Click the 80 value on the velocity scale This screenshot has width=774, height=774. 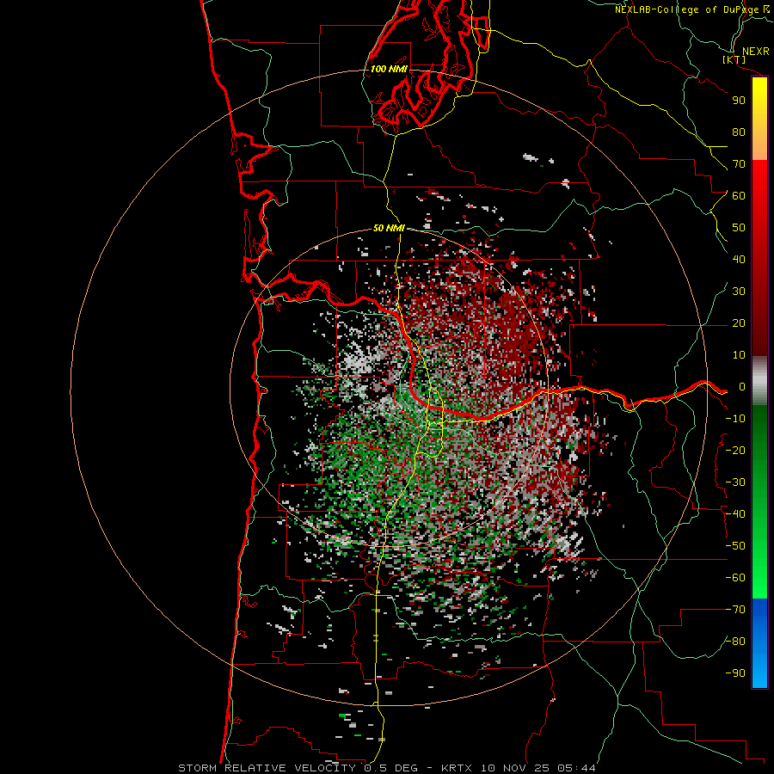tap(739, 132)
